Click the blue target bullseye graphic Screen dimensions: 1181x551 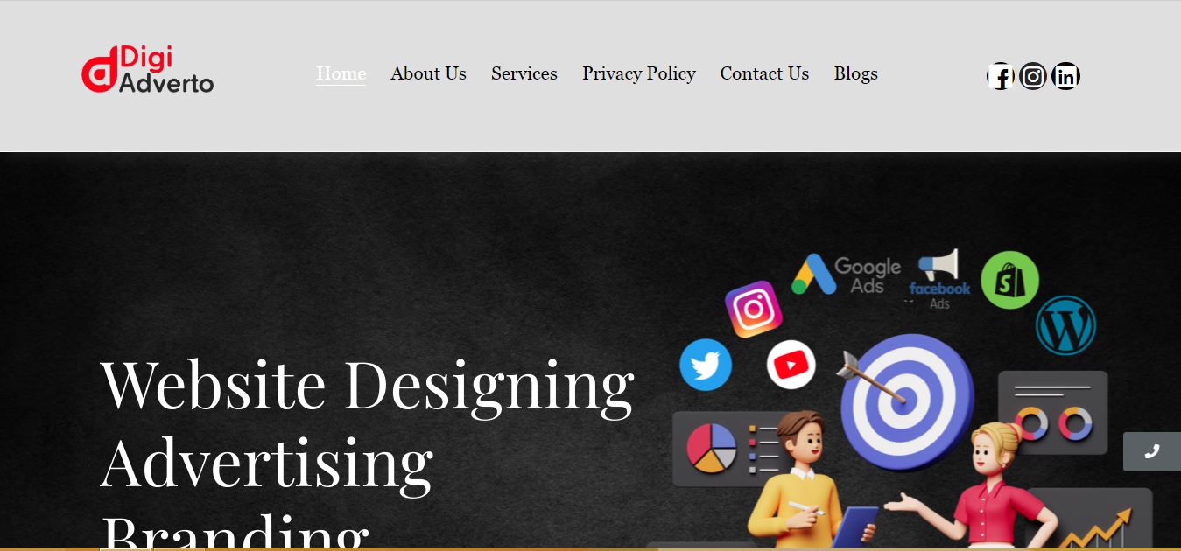point(907,402)
